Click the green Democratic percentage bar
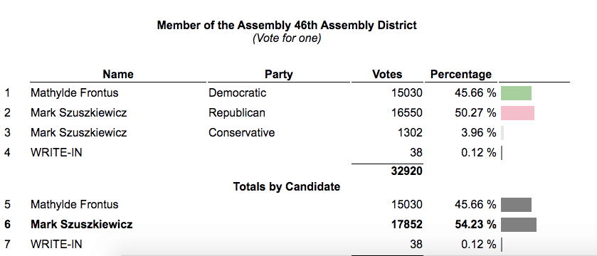597x256 pixels. click(516, 93)
